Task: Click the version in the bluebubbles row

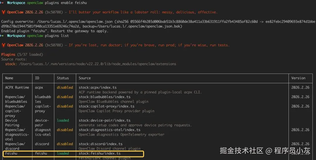Action: tap(300, 97)
